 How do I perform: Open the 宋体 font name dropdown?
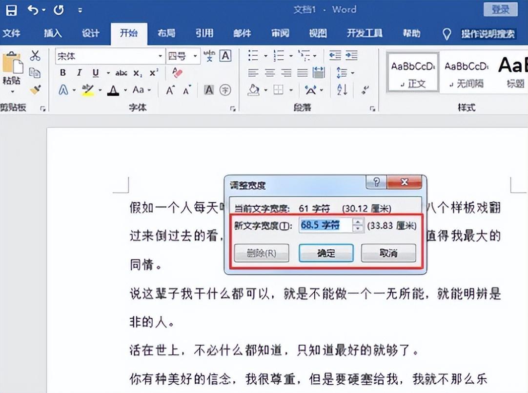tap(160, 56)
